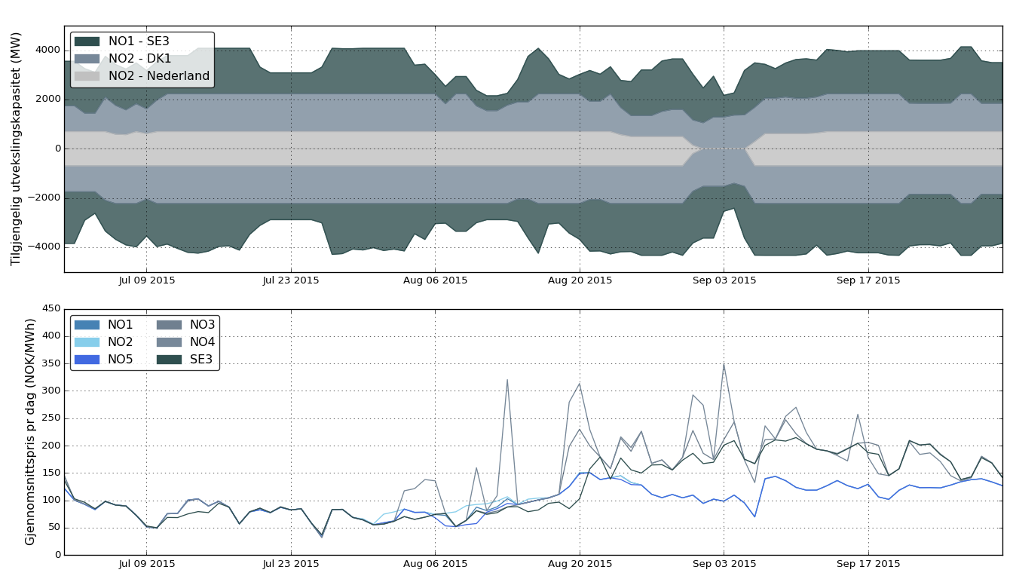
Task: Click the 250 tick on price axis
Action: click(x=52, y=418)
